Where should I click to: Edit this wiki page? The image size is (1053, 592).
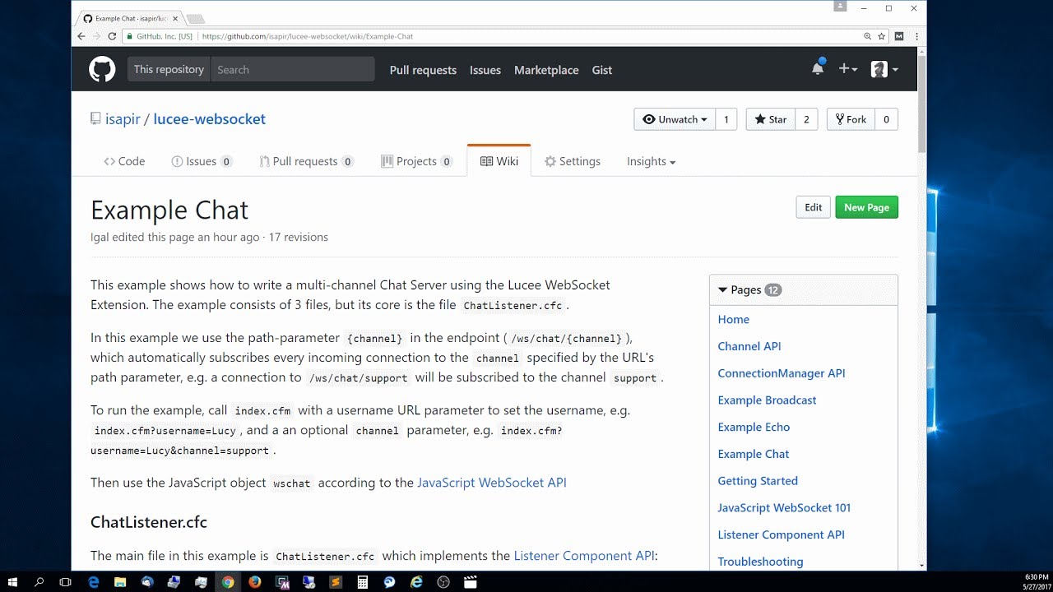pos(813,207)
